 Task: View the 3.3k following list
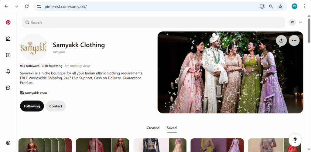click(52, 66)
